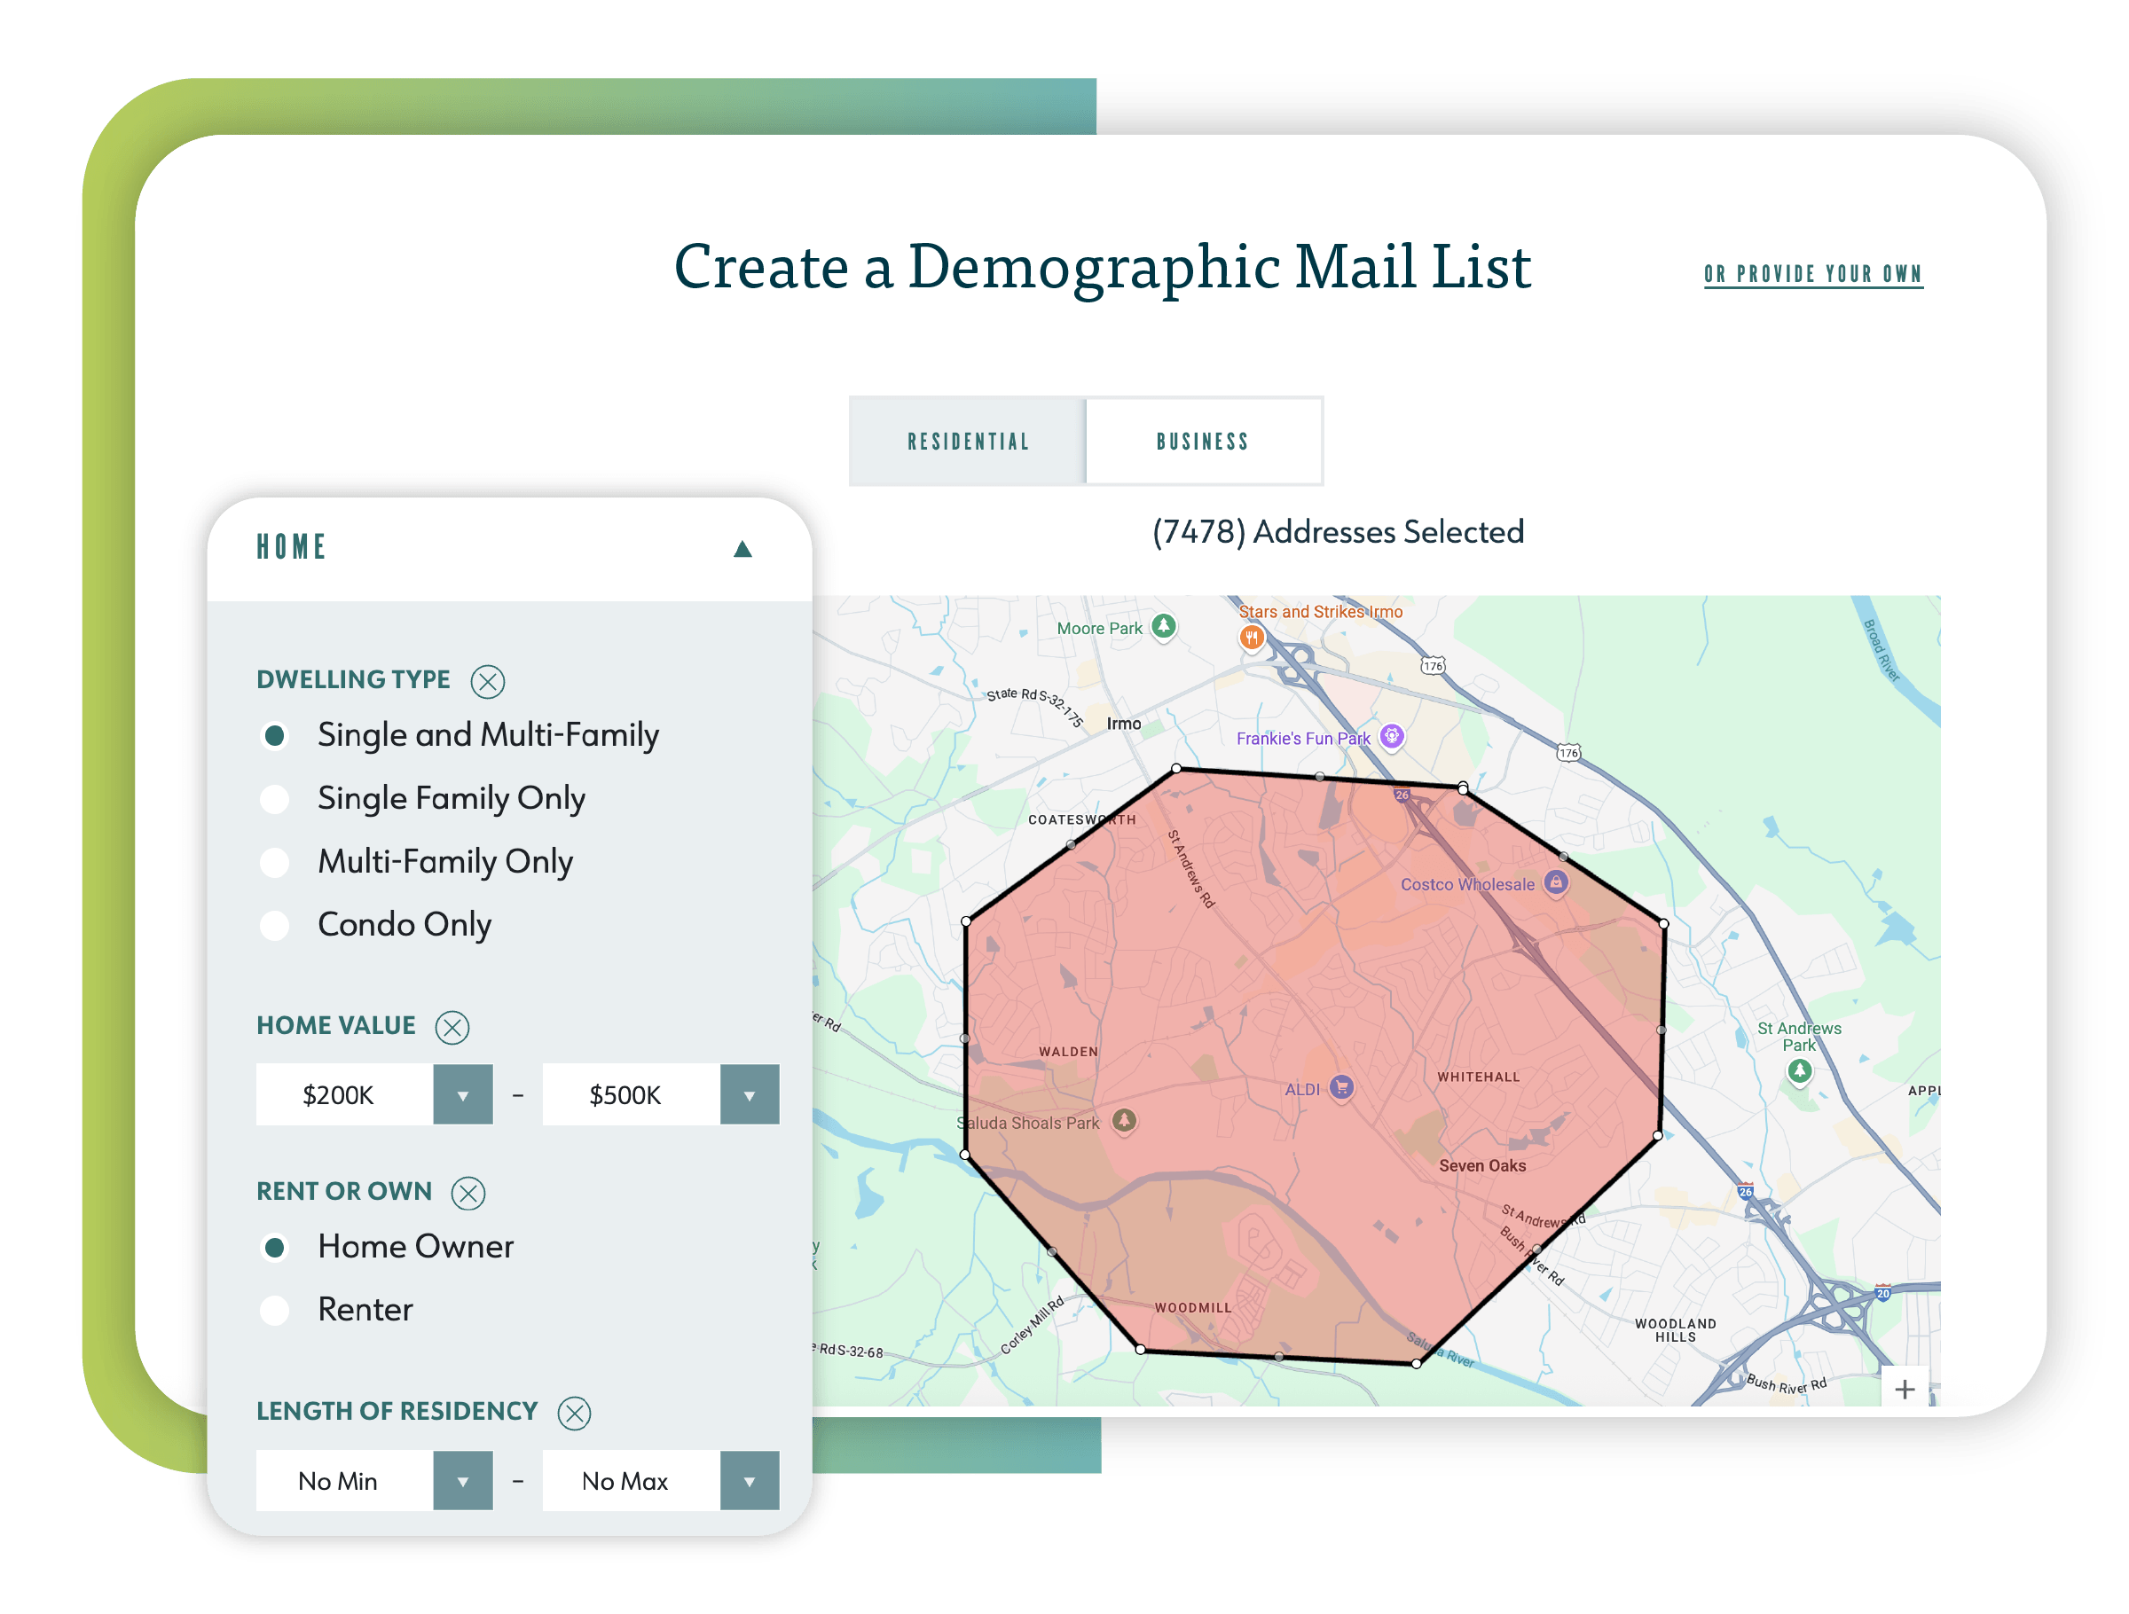This screenshot has height=1614, width=2129.
Task: Click the Or Provide Your Own link
Action: (1812, 274)
